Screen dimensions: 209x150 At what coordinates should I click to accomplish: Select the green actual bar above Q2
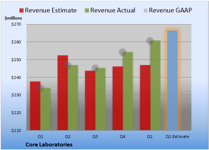(73, 98)
